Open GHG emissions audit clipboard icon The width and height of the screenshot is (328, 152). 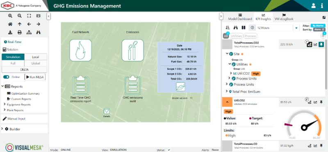132,85
